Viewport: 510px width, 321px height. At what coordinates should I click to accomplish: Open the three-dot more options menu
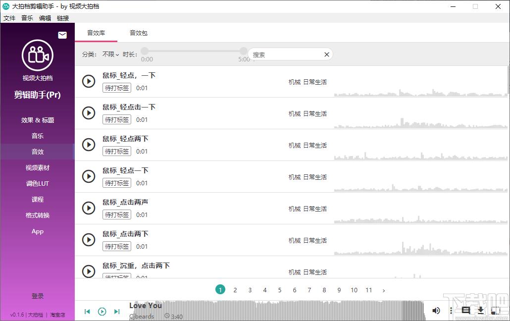451,311
